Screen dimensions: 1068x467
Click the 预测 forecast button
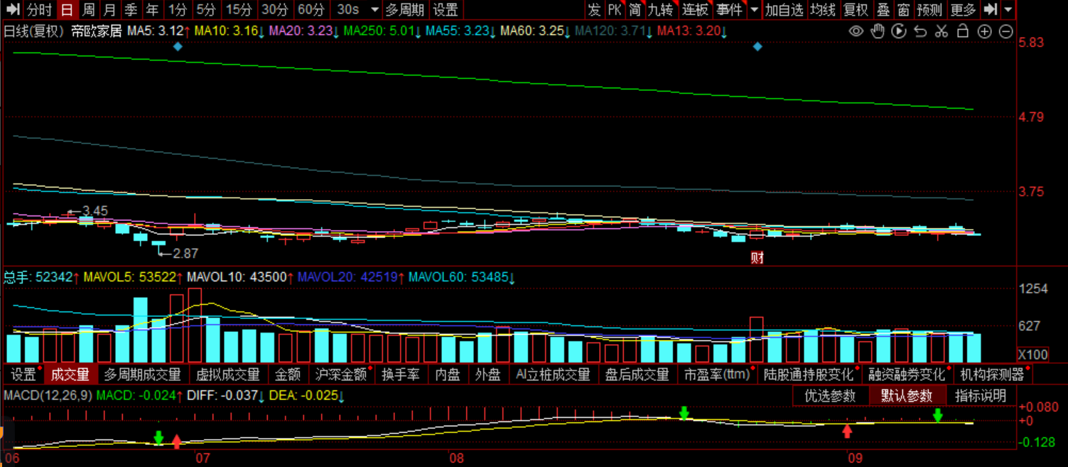coord(929,10)
